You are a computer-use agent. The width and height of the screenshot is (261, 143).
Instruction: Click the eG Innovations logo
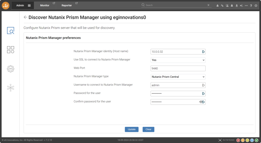6,6
